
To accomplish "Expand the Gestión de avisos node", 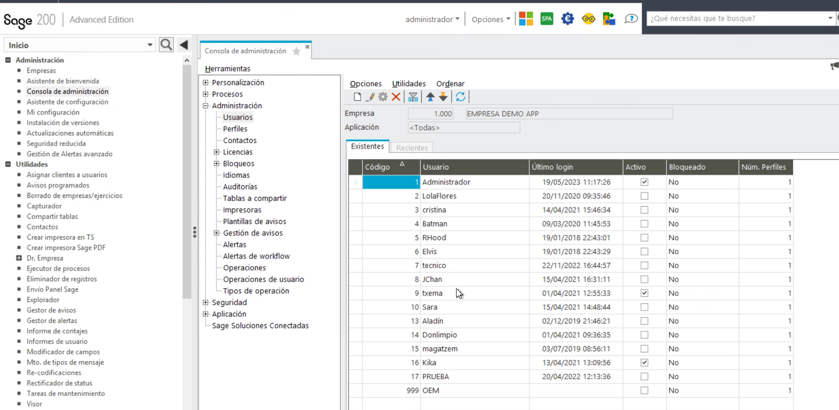I will 216,233.
